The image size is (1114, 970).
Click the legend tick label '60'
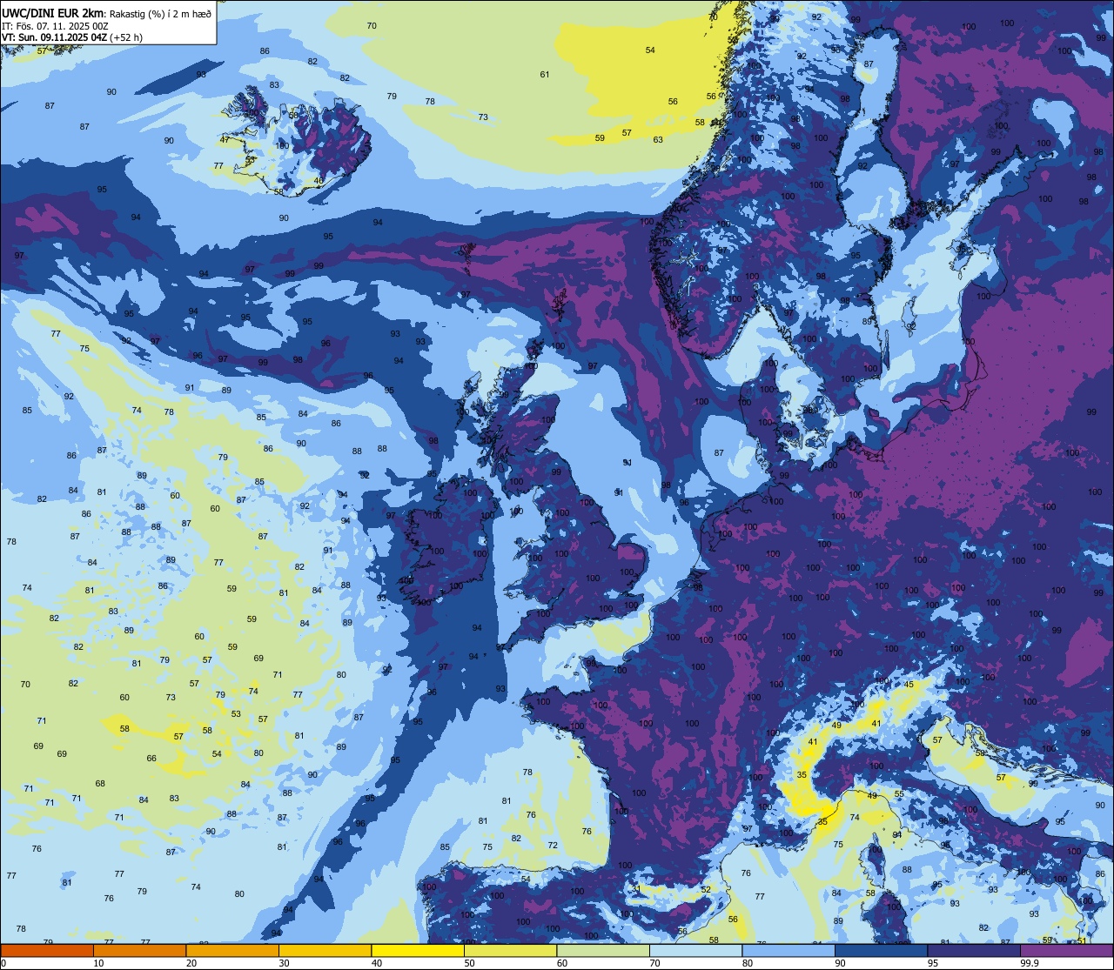[562, 963]
